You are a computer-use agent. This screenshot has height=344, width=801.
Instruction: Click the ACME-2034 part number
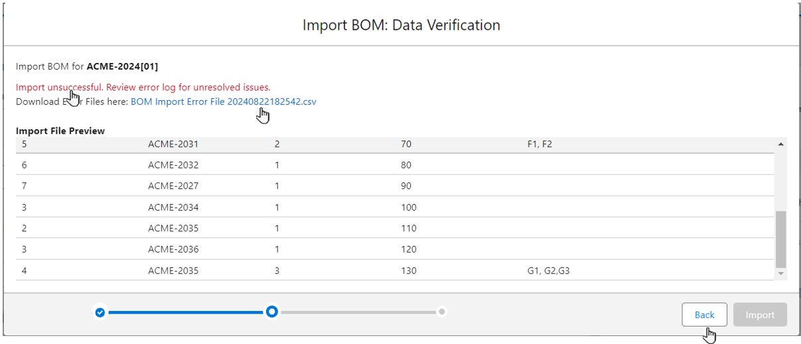tap(173, 207)
